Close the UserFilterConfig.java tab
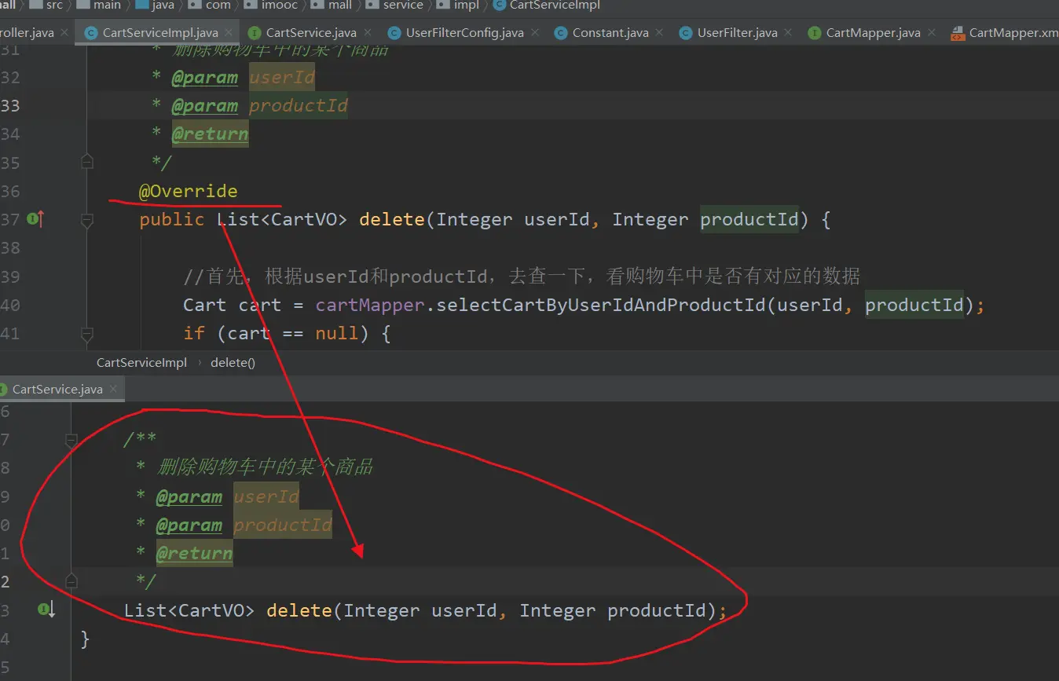This screenshot has height=681, width=1059. click(x=535, y=32)
